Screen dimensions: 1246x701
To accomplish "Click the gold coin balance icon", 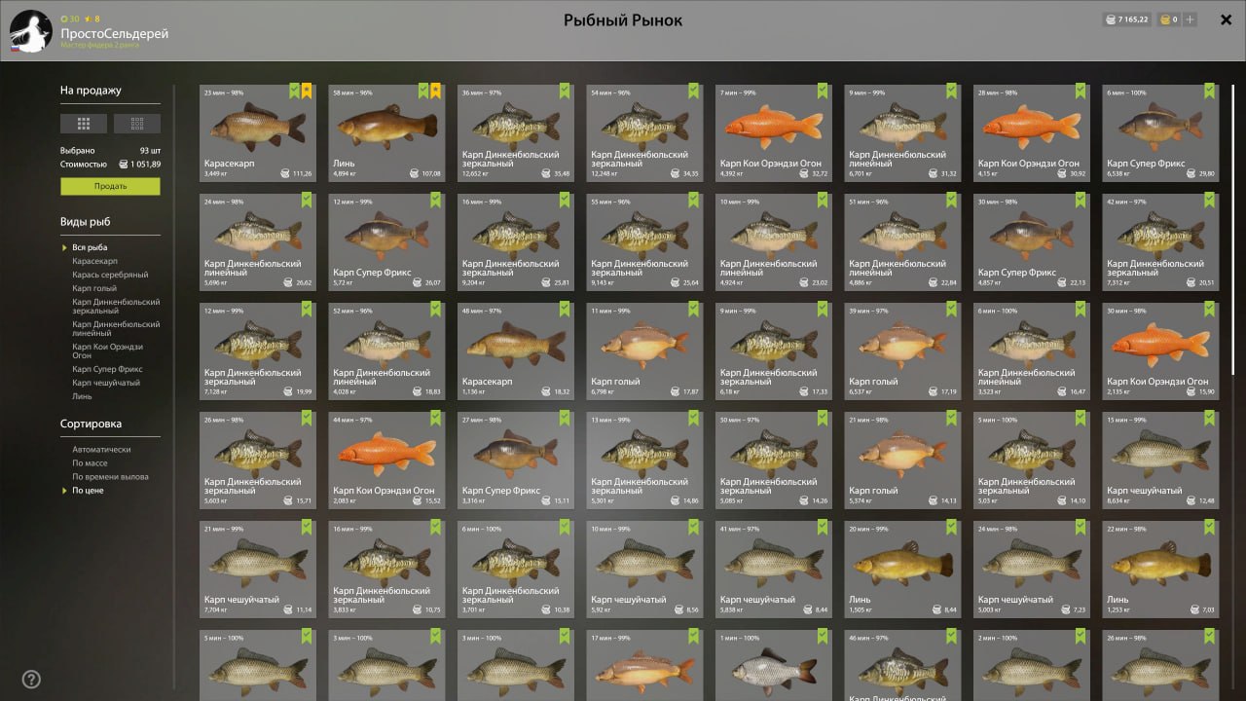I will pos(1163,19).
